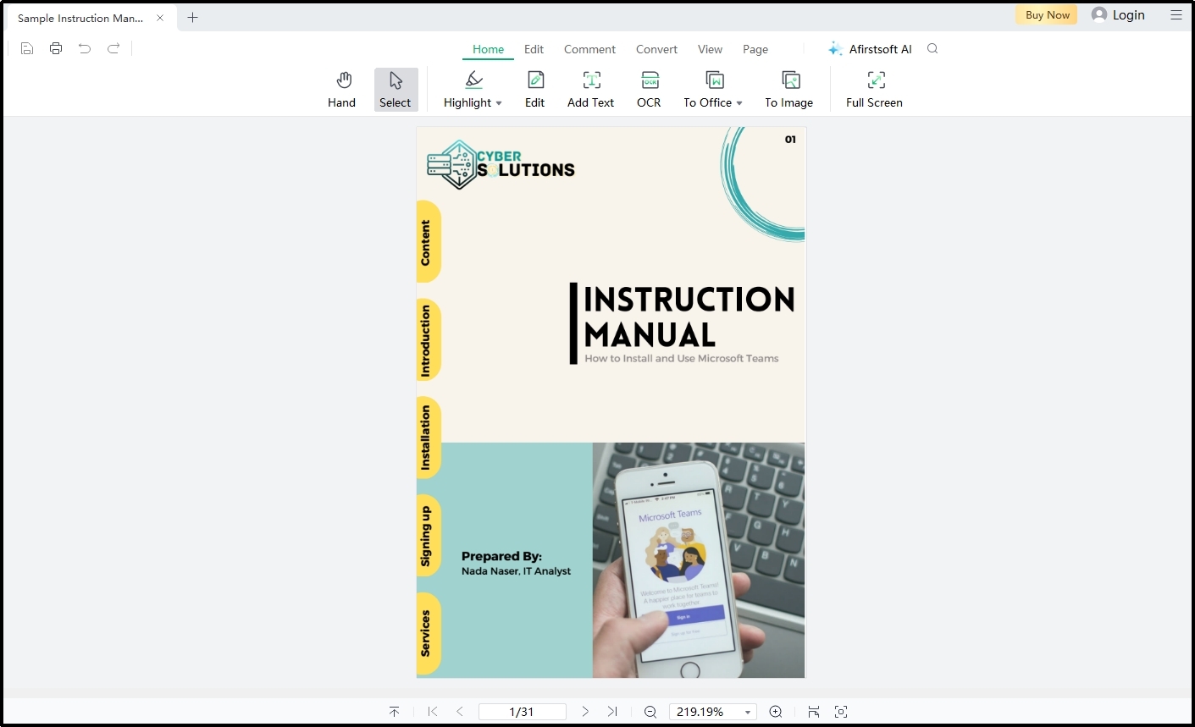Click the Services side tab in document
The width and height of the screenshot is (1195, 727).
428,633
